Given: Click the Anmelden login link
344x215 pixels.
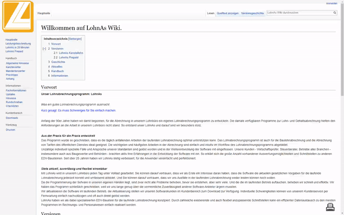Looking at the screenshot, I should (332, 3).
